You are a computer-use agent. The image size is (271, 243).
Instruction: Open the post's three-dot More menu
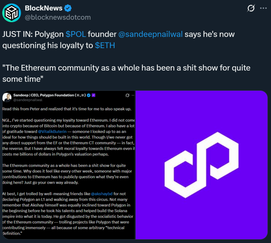[x=263, y=8]
